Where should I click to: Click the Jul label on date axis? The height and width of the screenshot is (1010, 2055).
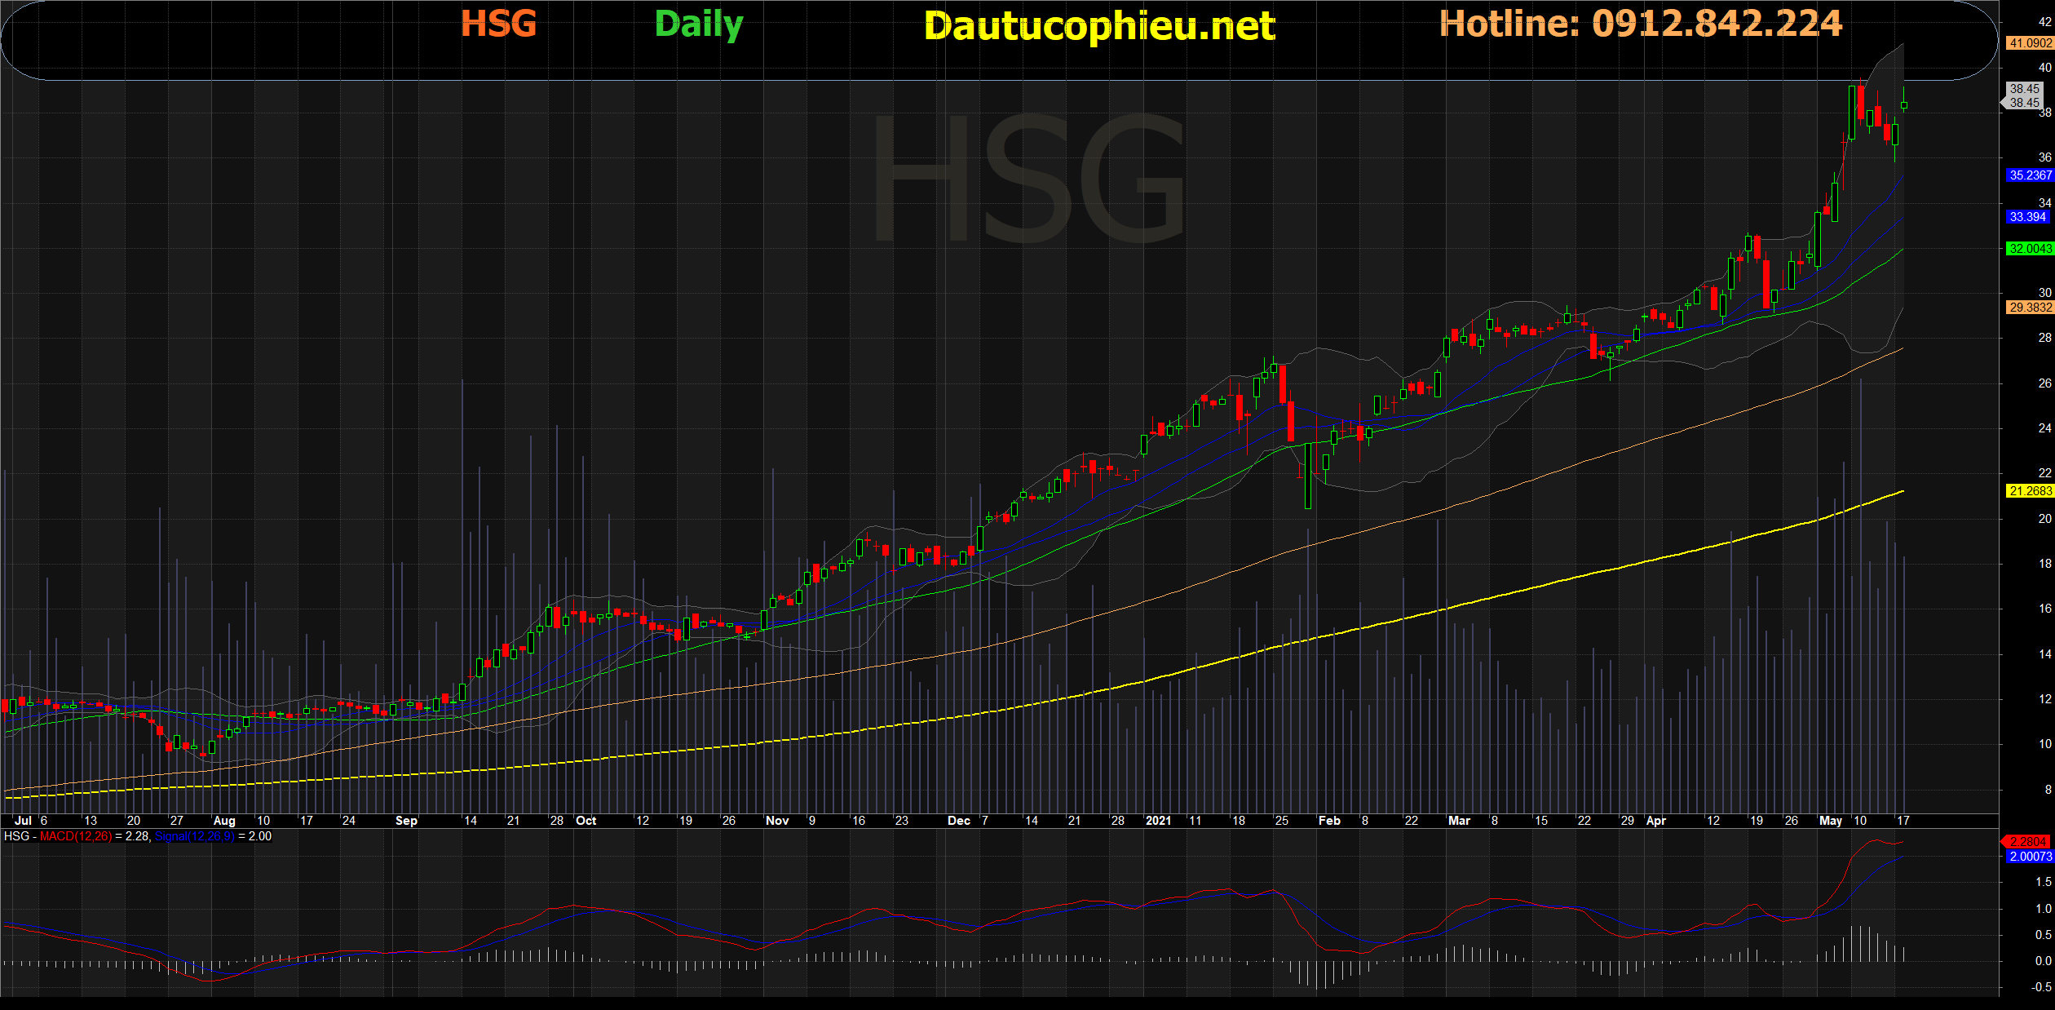point(24,821)
